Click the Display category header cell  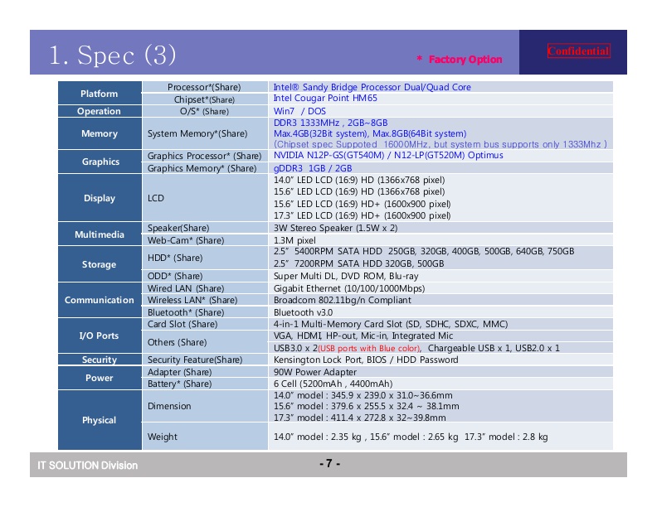point(100,198)
